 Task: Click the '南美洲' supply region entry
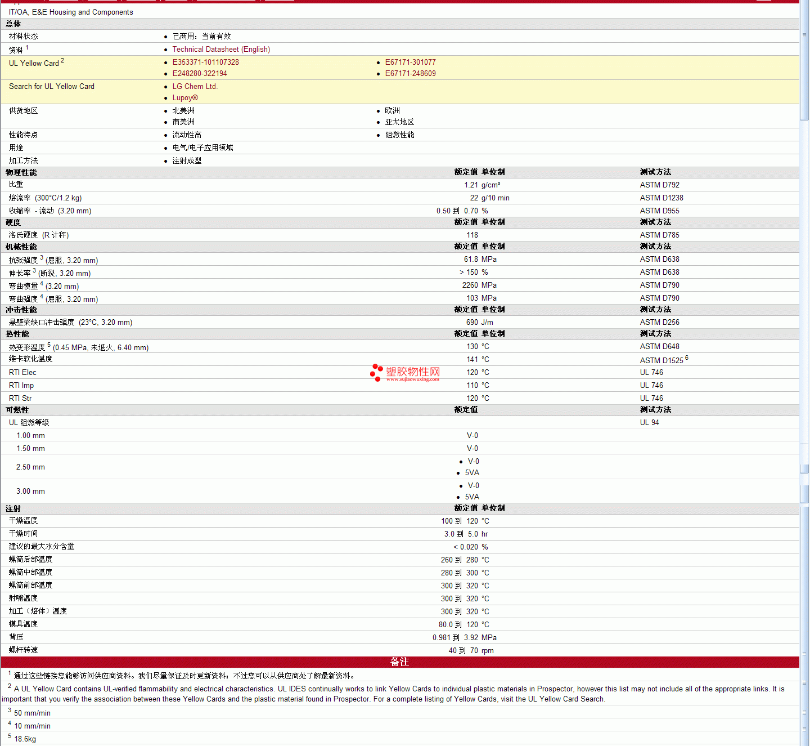click(x=183, y=122)
